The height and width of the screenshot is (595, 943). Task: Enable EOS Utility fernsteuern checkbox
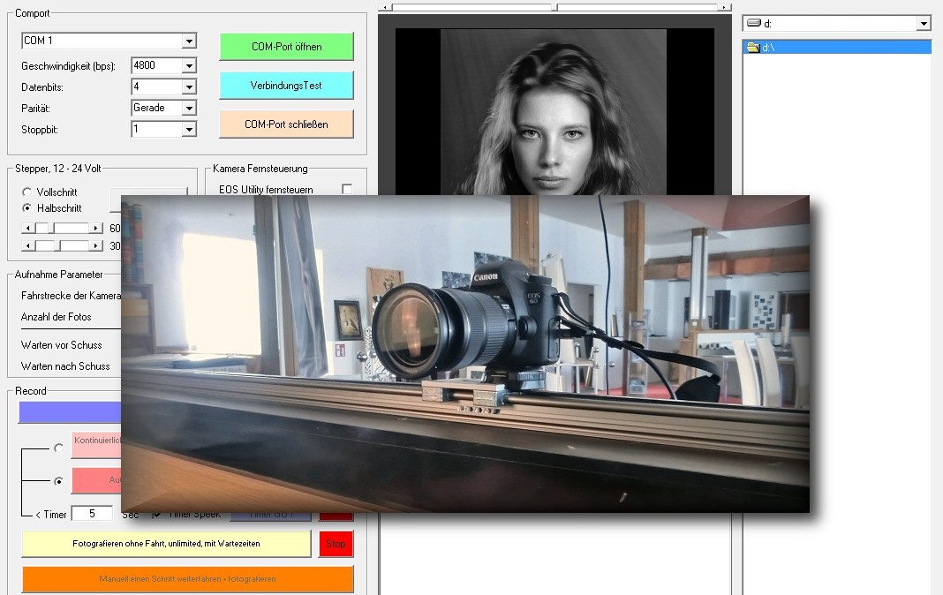(x=347, y=190)
